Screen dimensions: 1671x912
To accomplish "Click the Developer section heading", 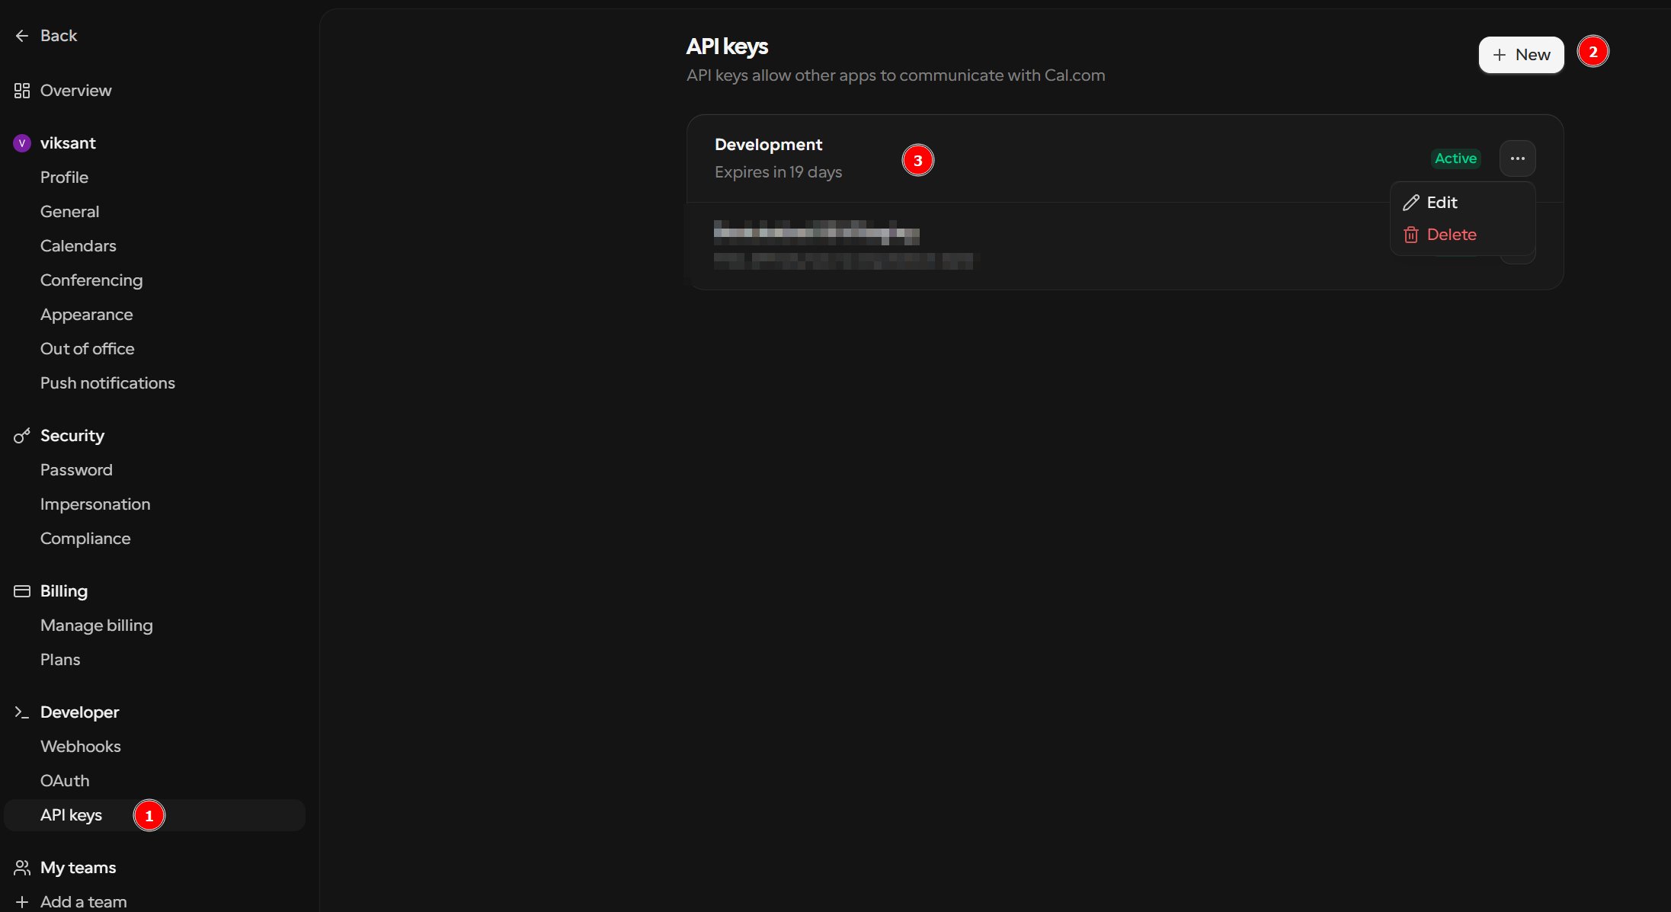I will [79, 712].
